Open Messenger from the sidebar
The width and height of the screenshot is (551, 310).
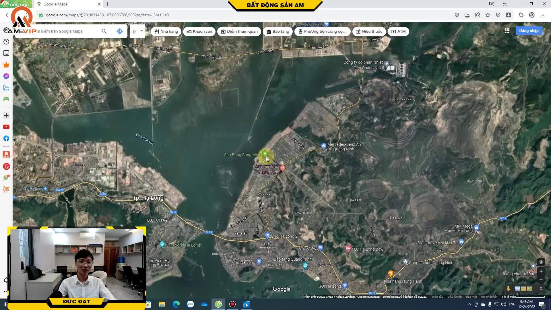pyautogui.click(x=6, y=76)
